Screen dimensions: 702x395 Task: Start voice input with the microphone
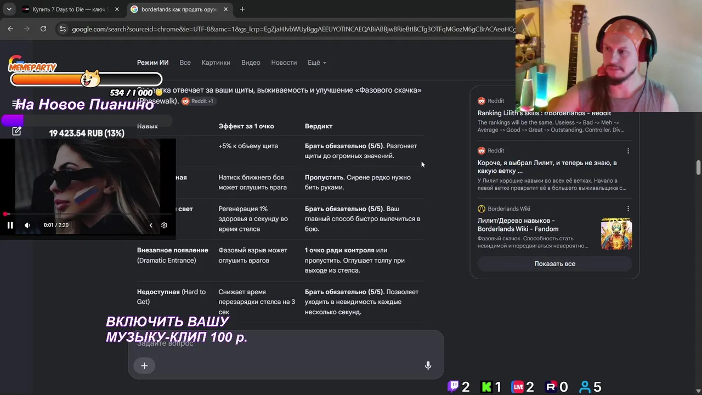(428, 366)
